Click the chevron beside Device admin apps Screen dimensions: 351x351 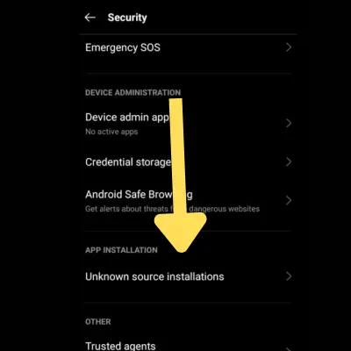[289, 123]
